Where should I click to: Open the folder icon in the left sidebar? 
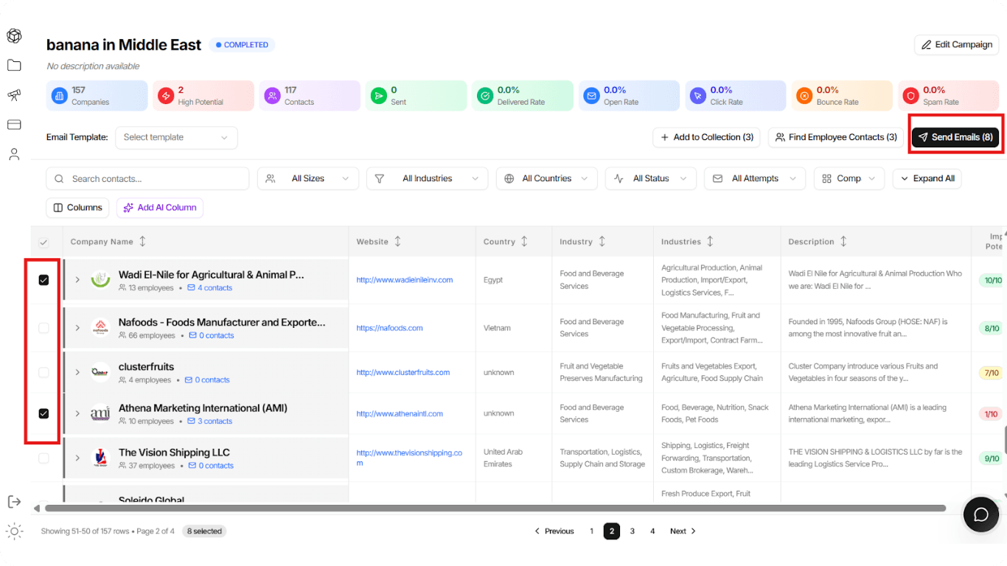(x=14, y=65)
